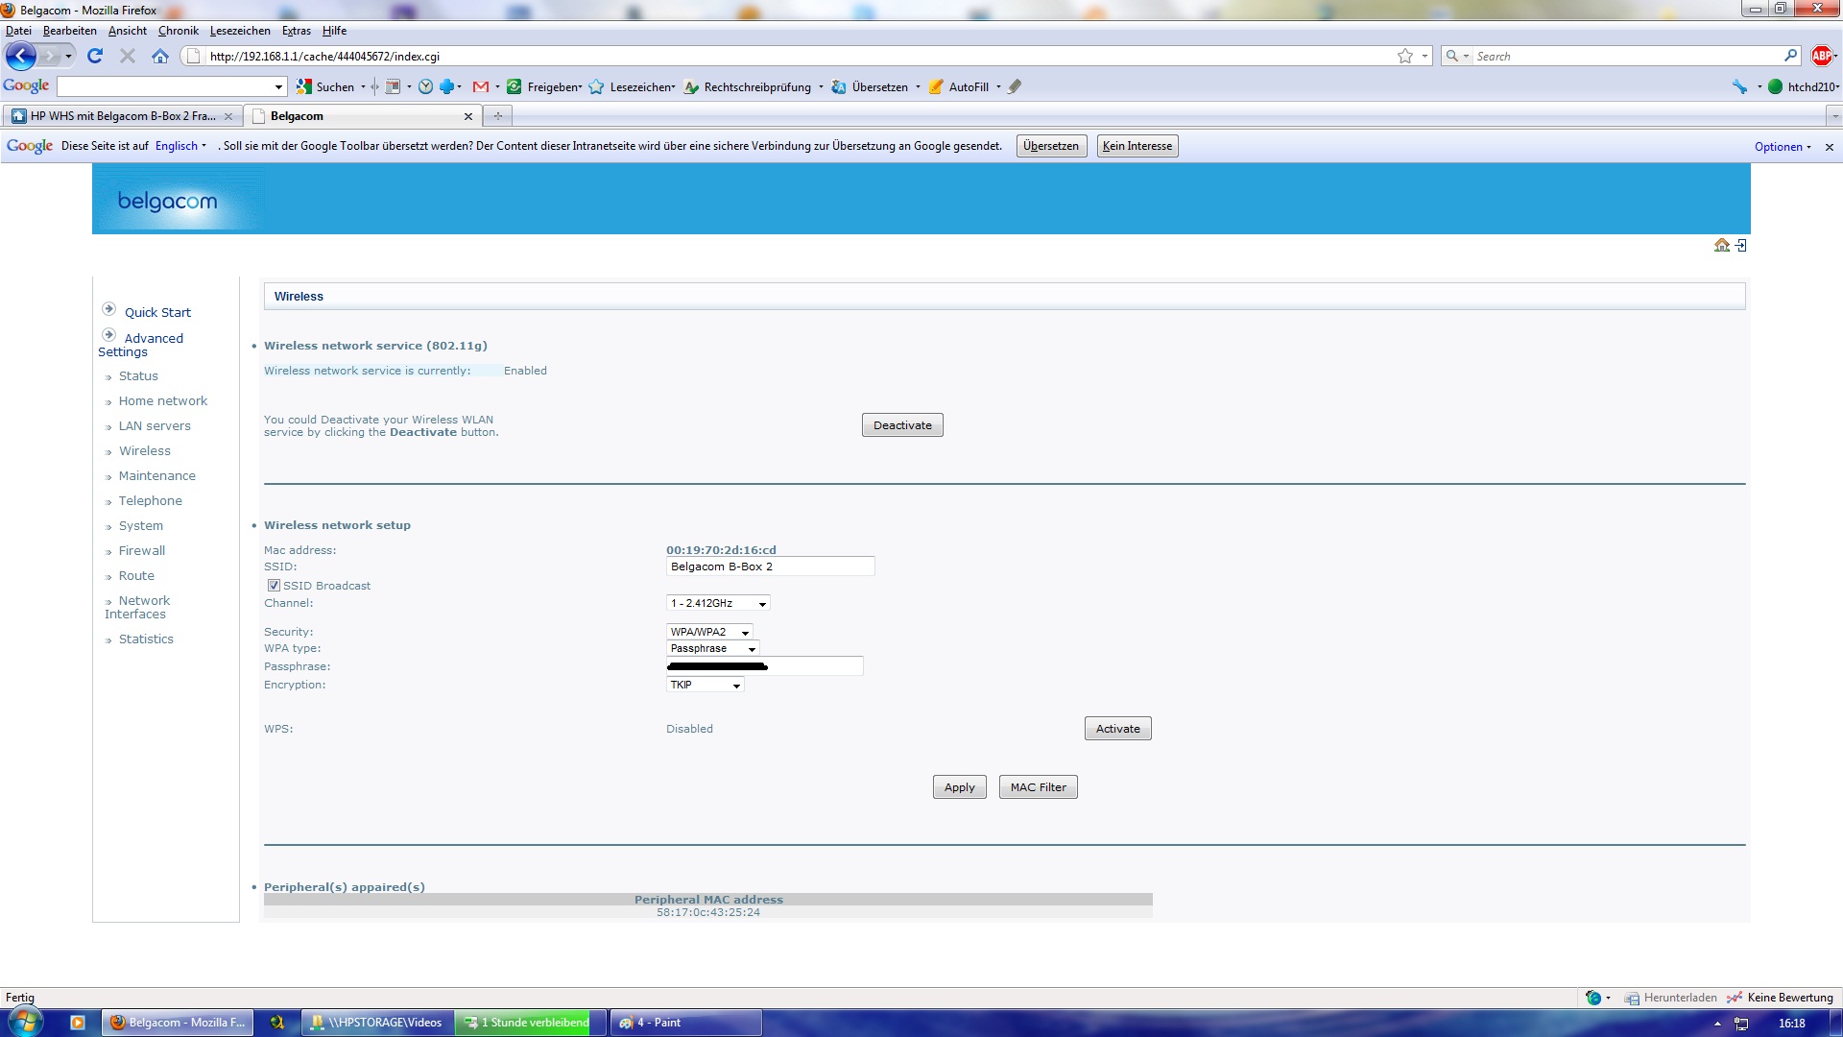Bookmark page with the star icon

1405,56
